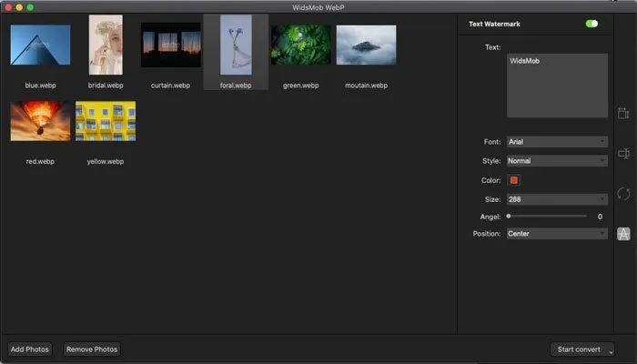The width and height of the screenshot is (637, 364).
Task: Open the Style dropdown showing Normal
Action: (x=557, y=161)
